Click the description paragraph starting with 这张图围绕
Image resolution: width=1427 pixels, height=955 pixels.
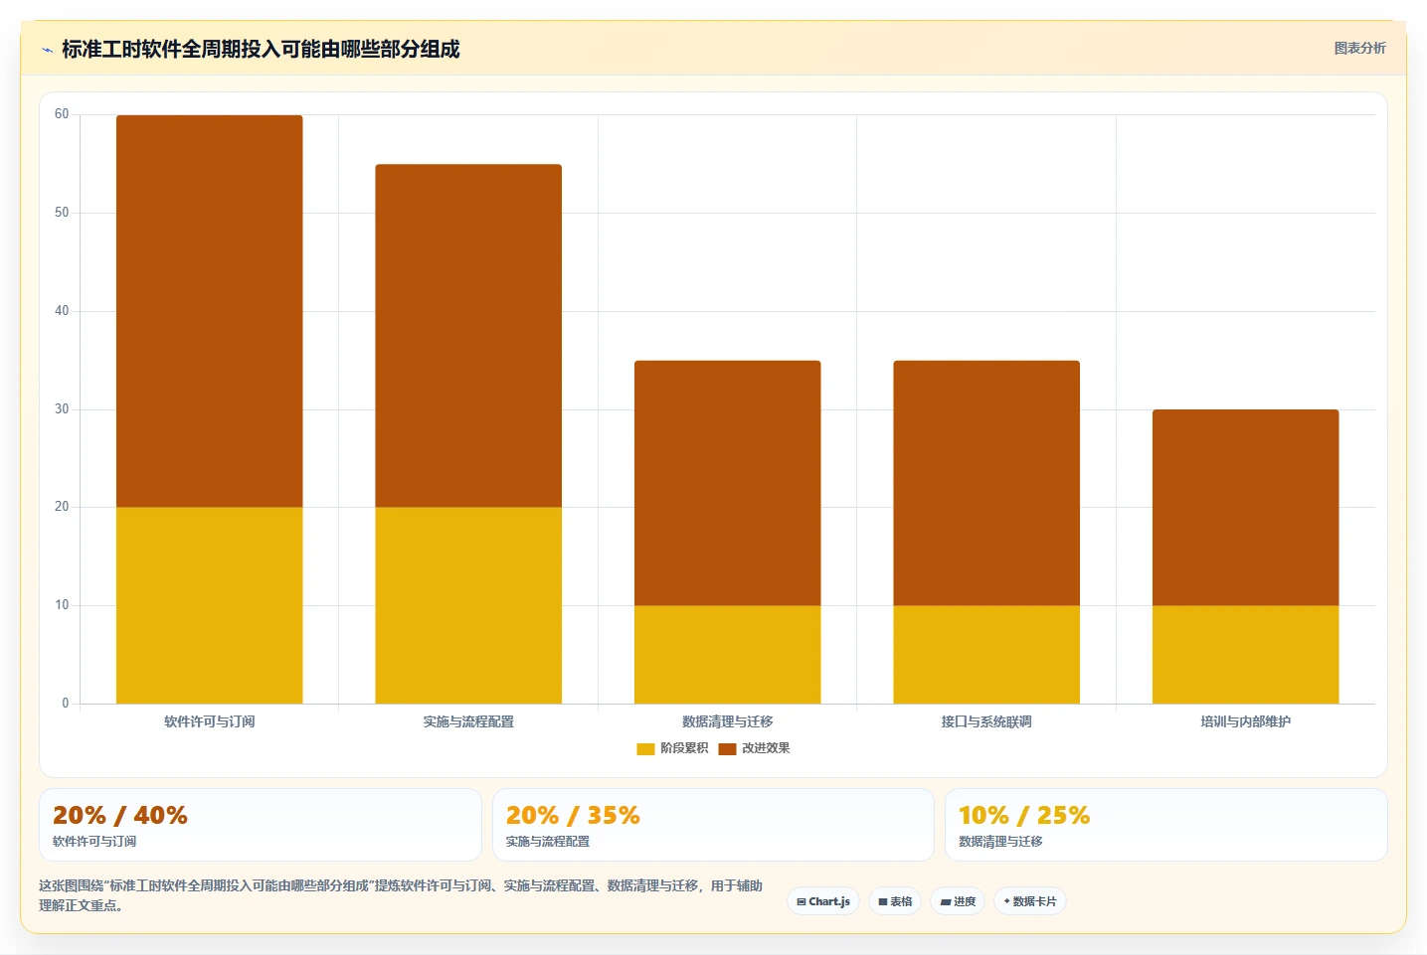tap(401, 895)
